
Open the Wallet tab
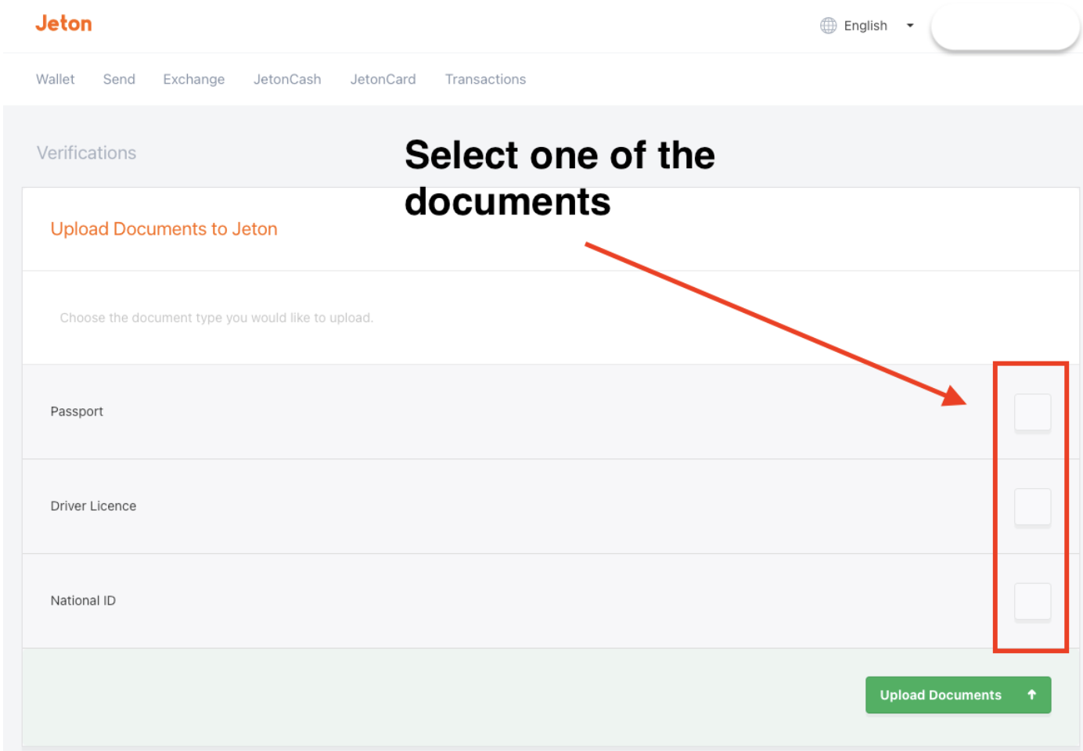(56, 79)
